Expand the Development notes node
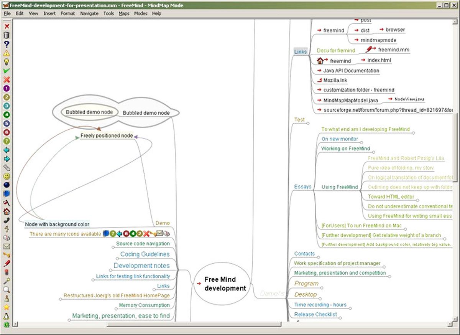 [x=110, y=269]
